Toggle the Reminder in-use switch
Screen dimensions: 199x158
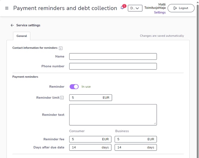[74, 87]
